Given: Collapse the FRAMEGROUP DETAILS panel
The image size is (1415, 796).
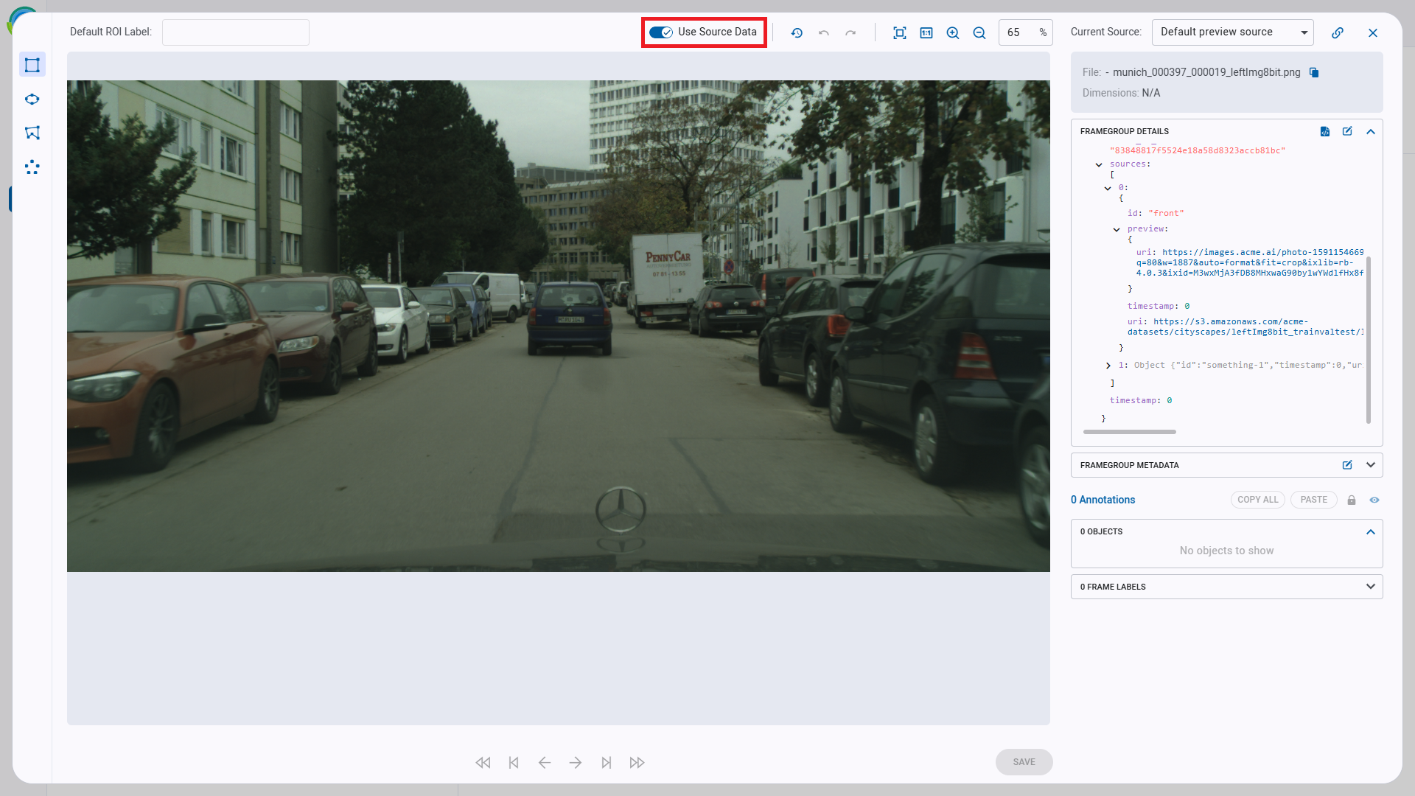Looking at the screenshot, I should [x=1370, y=131].
